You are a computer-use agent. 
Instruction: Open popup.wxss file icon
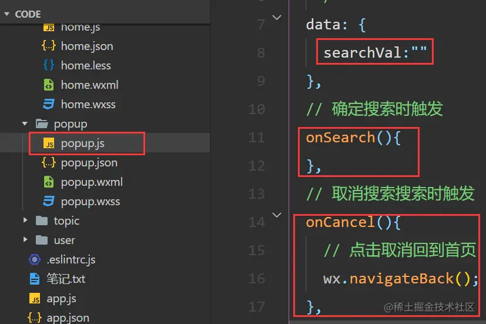[x=49, y=201]
